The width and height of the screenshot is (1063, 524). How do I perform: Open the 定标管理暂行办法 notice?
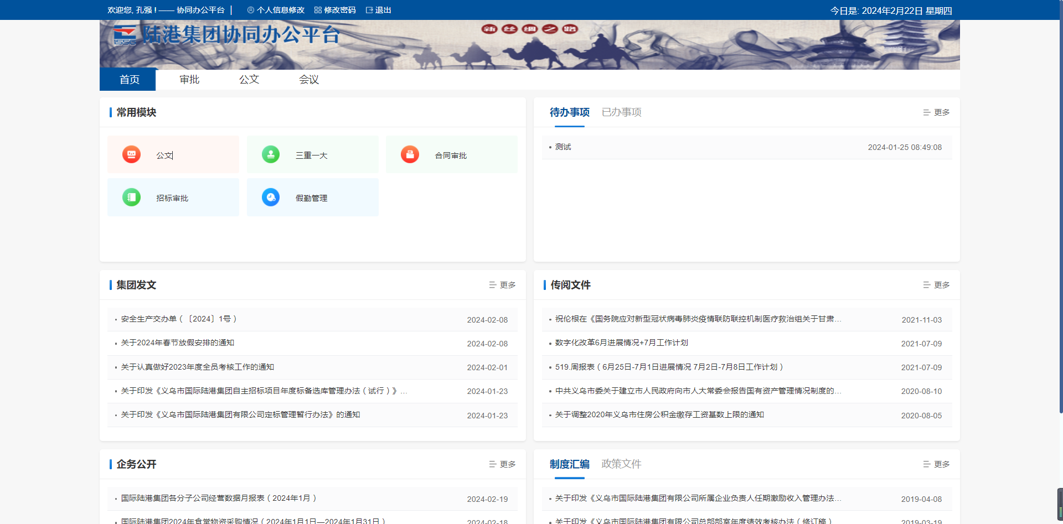tap(240, 415)
